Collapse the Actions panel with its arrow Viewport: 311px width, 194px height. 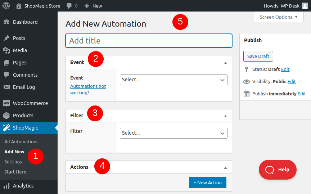pyautogui.click(x=225, y=168)
